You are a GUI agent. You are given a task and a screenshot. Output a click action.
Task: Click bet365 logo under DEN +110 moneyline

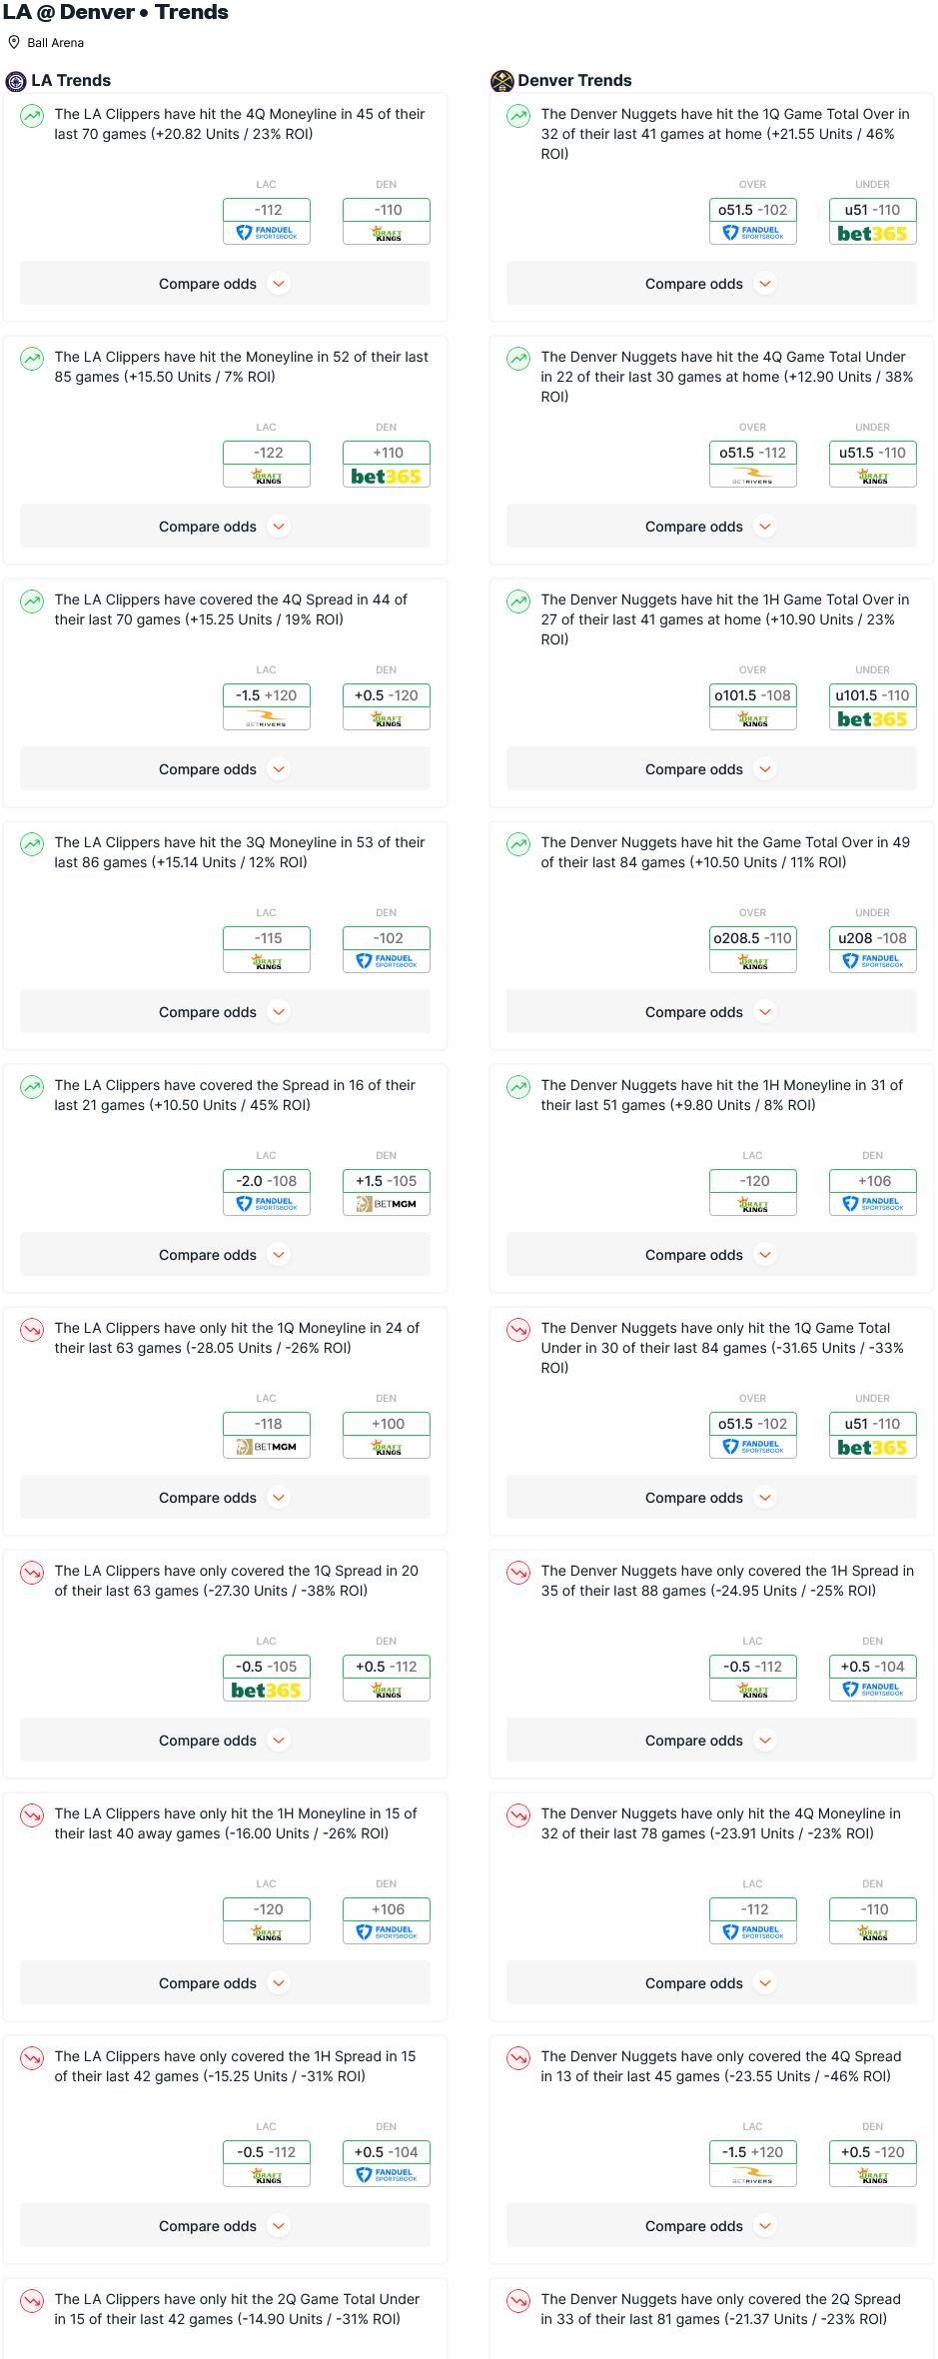[x=386, y=477]
